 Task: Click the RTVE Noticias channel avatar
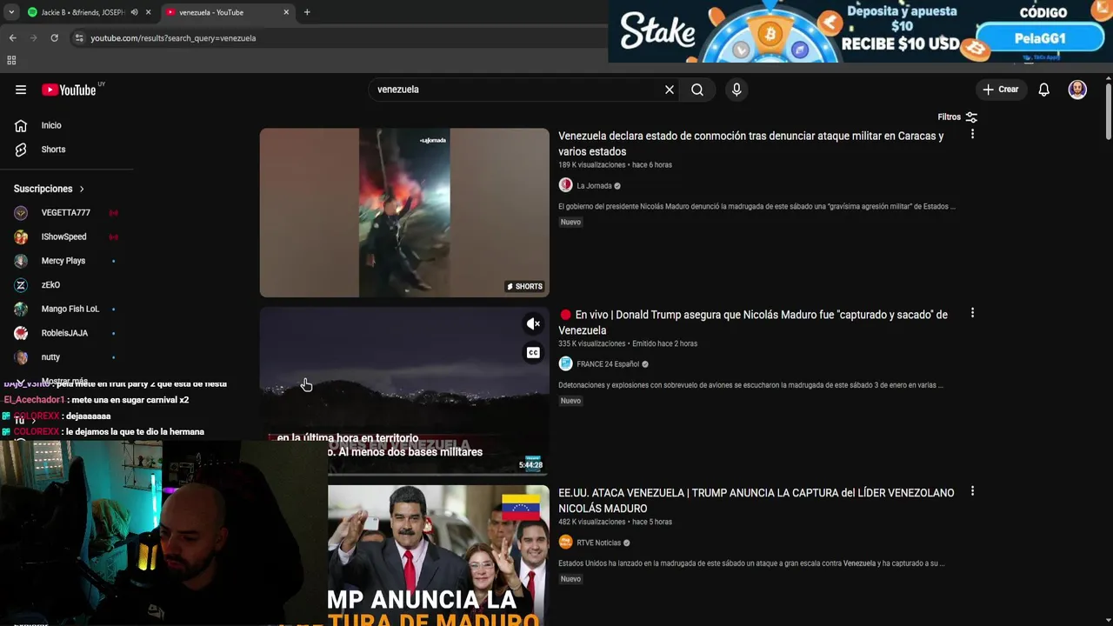click(565, 543)
